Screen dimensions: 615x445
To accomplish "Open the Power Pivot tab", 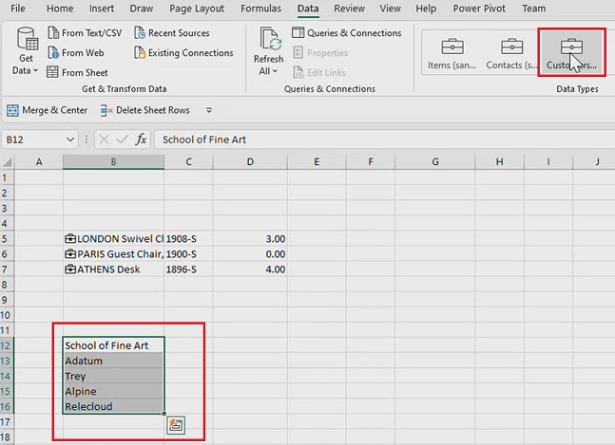I will (478, 9).
